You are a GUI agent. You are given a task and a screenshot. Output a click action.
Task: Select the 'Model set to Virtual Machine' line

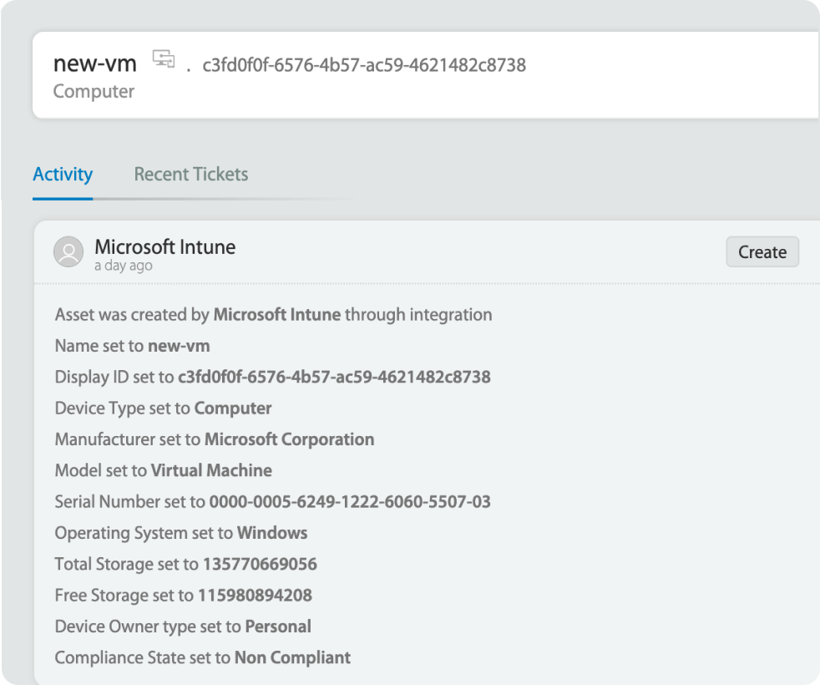coord(163,470)
